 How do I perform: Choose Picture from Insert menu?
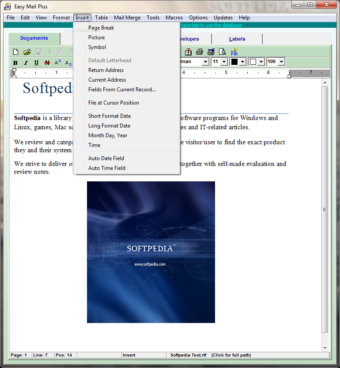[x=127, y=38]
